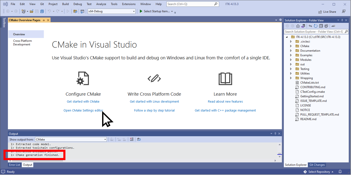
Task: Click the Open File folder icon
Action: tap(31, 11)
